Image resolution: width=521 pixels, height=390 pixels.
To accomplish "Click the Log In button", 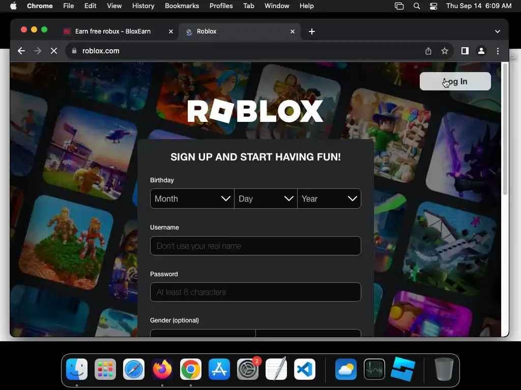I will pos(455,81).
